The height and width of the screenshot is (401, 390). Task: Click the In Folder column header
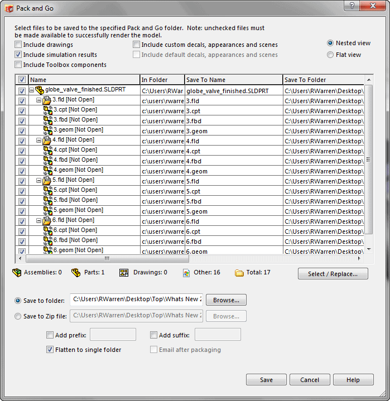point(162,80)
